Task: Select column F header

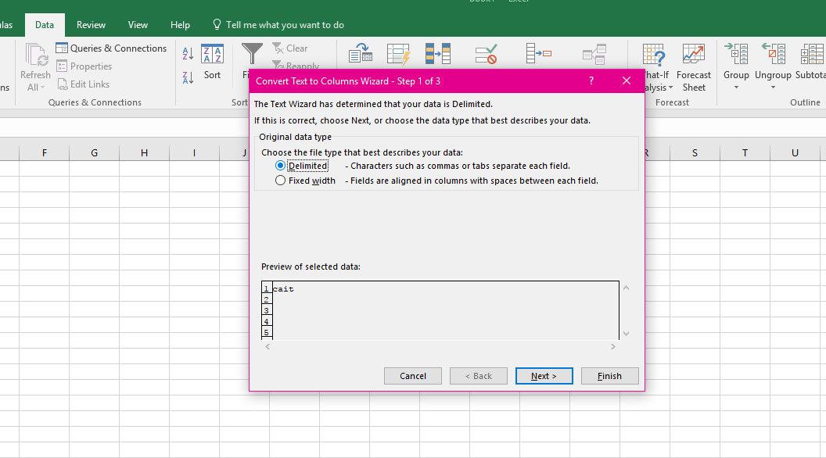Action: coord(45,153)
